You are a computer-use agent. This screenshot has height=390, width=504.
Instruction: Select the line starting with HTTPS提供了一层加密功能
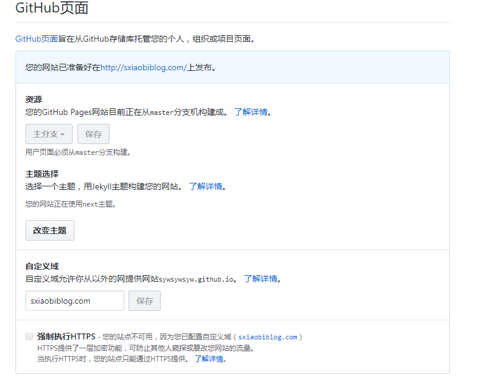pos(146,348)
